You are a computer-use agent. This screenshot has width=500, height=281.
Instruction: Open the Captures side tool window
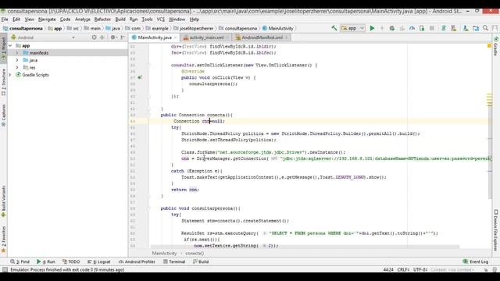[3, 115]
